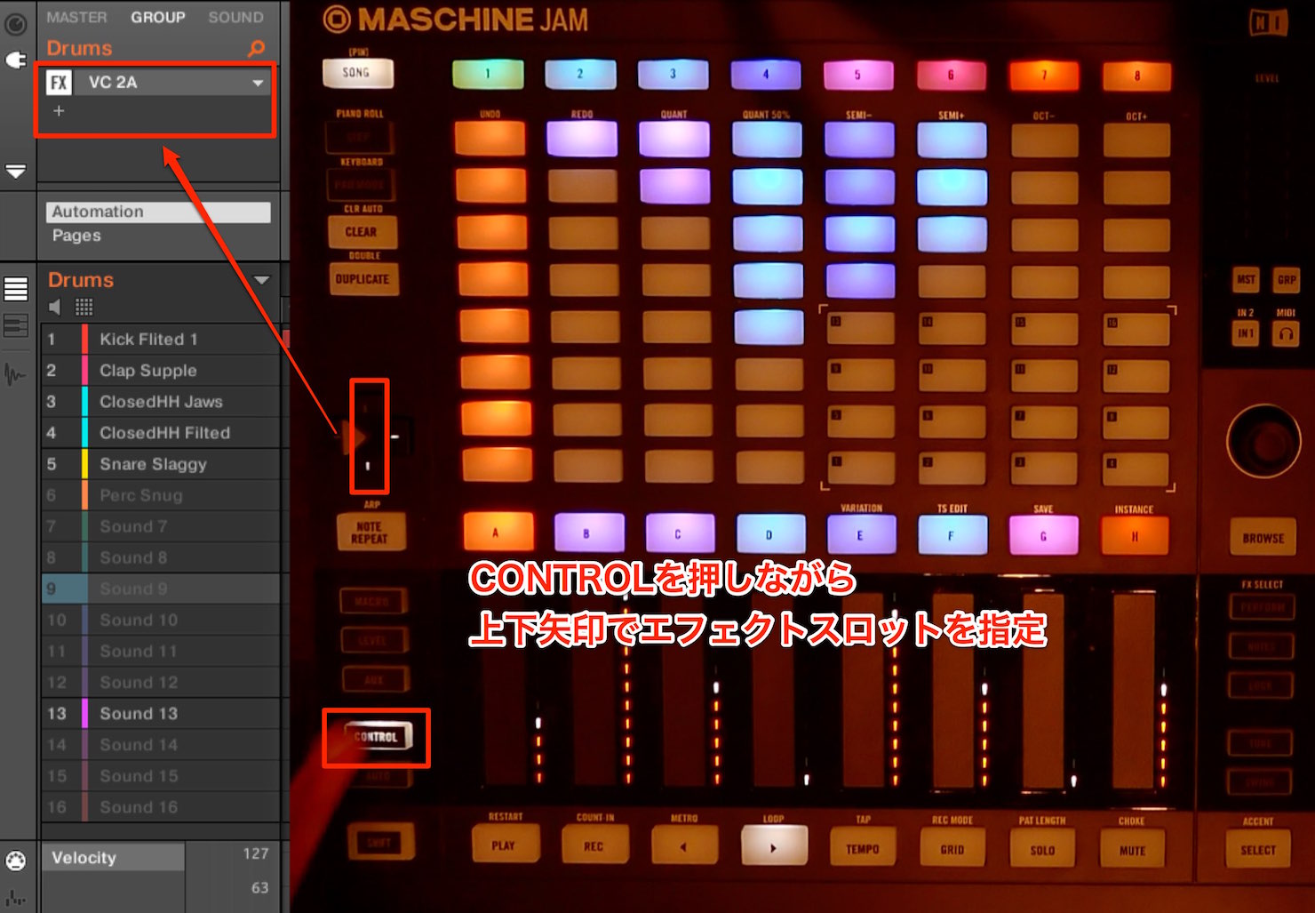Image resolution: width=1315 pixels, height=913 pixels.
Task: Open the pad grid view icon
Action: tap(84, 308)
